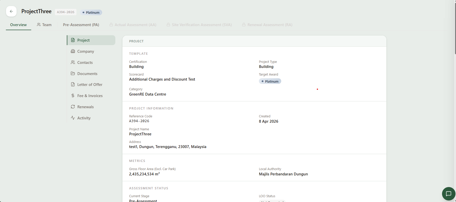This screenshot has width=456, height=202.
Task: Click the Team tab people icon
Action: coord(39,25)
